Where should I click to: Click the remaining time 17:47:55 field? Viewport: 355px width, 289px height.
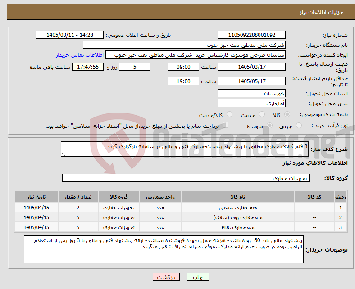[x=88, y=67]
